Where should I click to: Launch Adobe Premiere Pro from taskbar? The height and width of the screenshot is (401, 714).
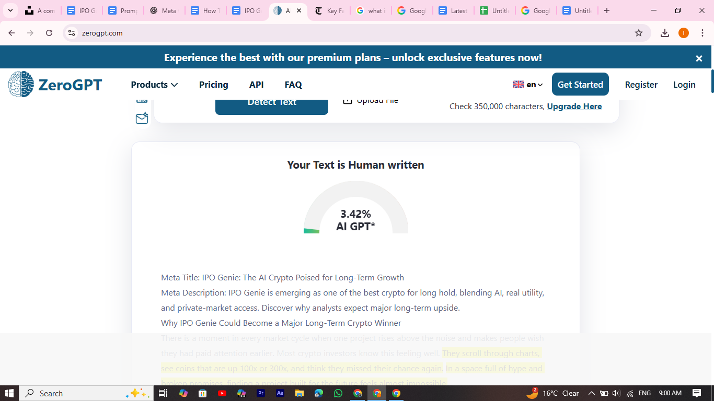260,393
